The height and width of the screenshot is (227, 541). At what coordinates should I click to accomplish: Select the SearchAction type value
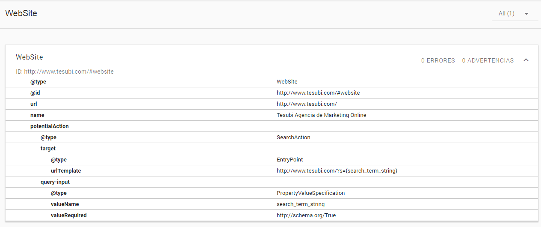click(x=293, y=137)
